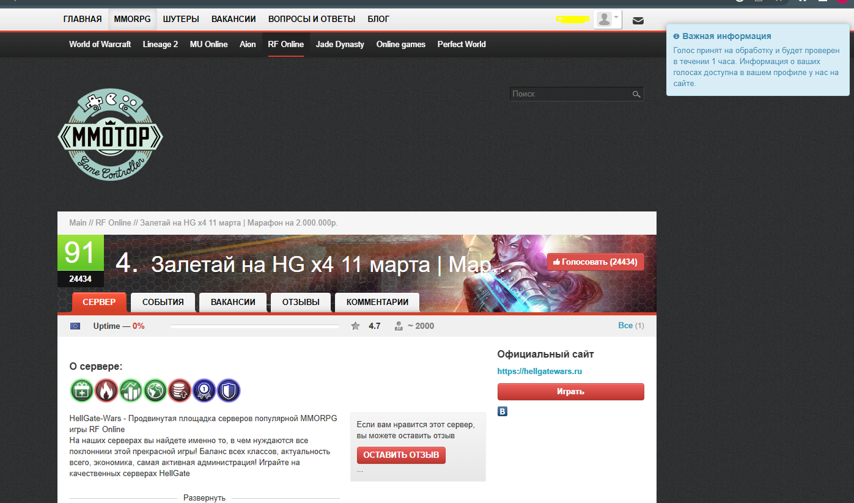Switch to the ВАКАНСИИ server tab
The image size is (854, 503).
pyautogui.click(x=233, y=302)
